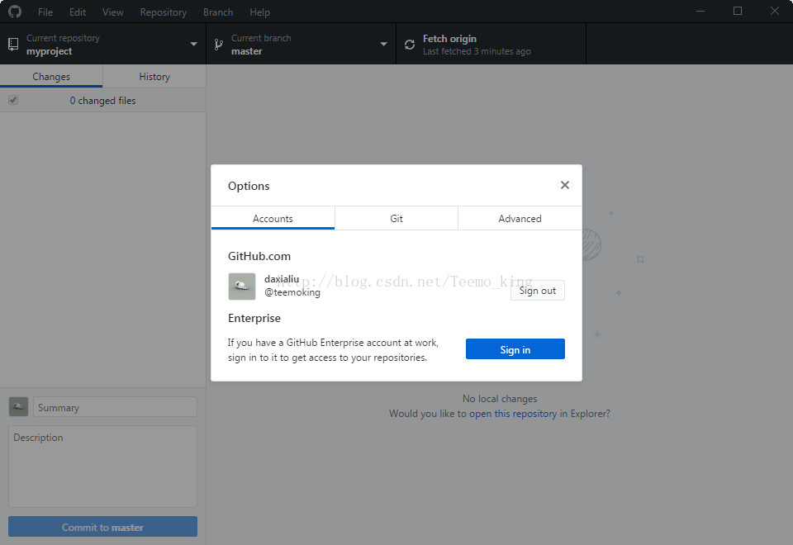
Task: Open the Help menu
Action: (x=259, y=12)
